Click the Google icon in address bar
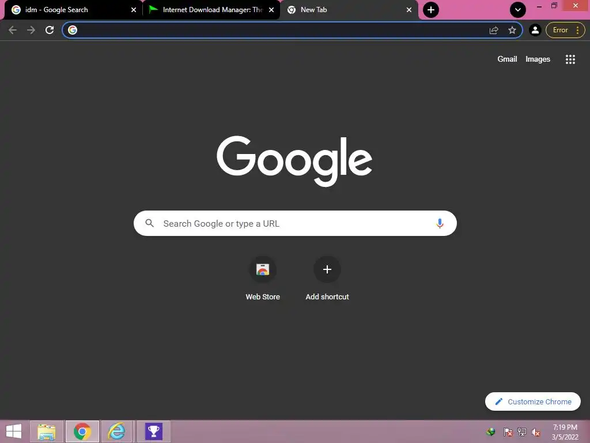Viewport: 590px width, 443px height. point(73,30)
